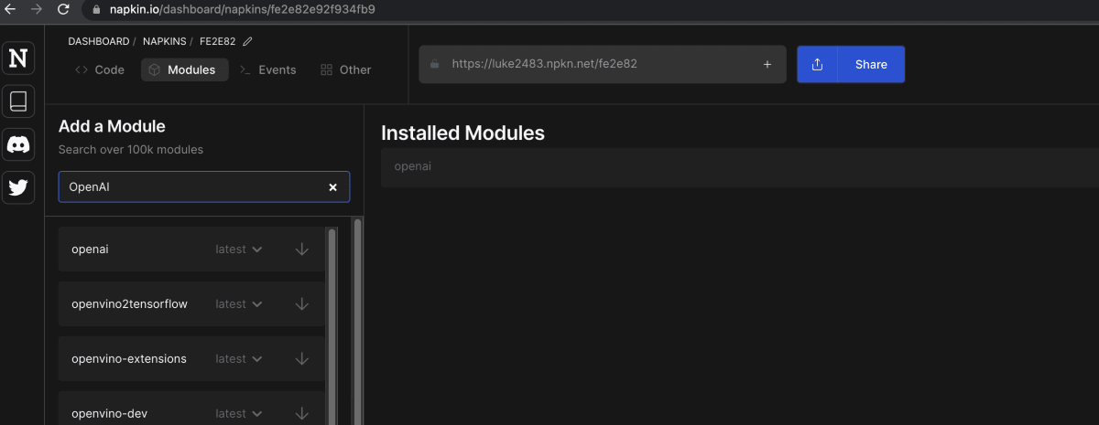
Task: Go forward in the browser
Action: pos(37,9)
